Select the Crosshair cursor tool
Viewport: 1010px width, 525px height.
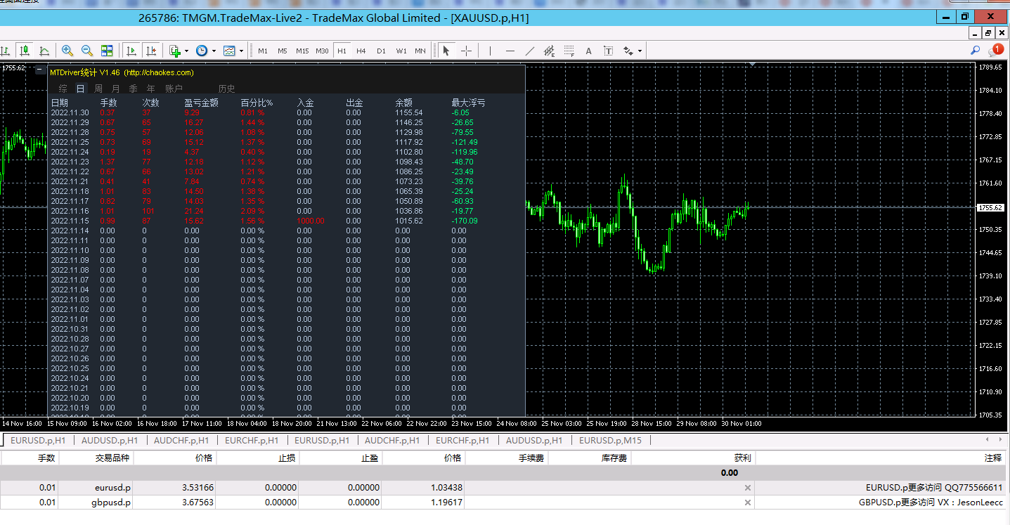point(466,51)
